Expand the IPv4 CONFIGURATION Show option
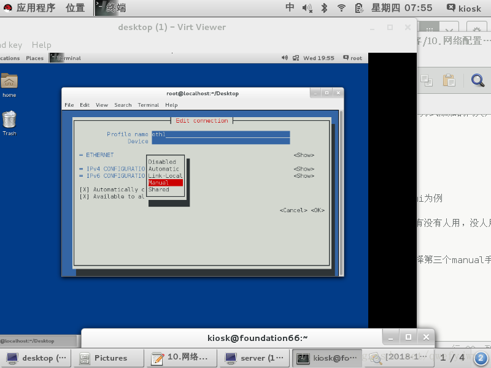Viewport: 491px width, 368px height. pyautogui.click(x=304, y=169)
